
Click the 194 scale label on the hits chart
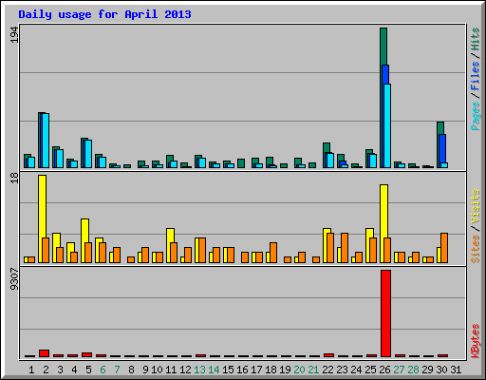point(14,34)
